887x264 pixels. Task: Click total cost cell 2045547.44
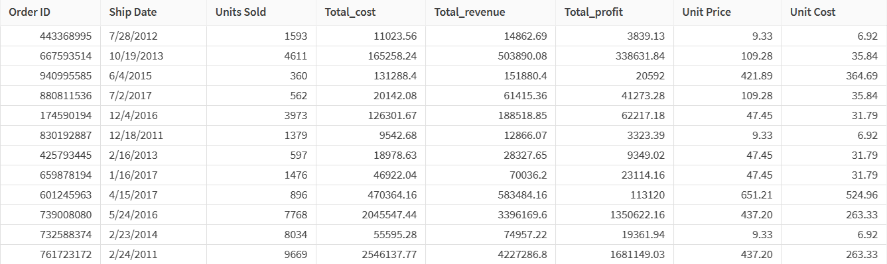[x=371, y=214]
